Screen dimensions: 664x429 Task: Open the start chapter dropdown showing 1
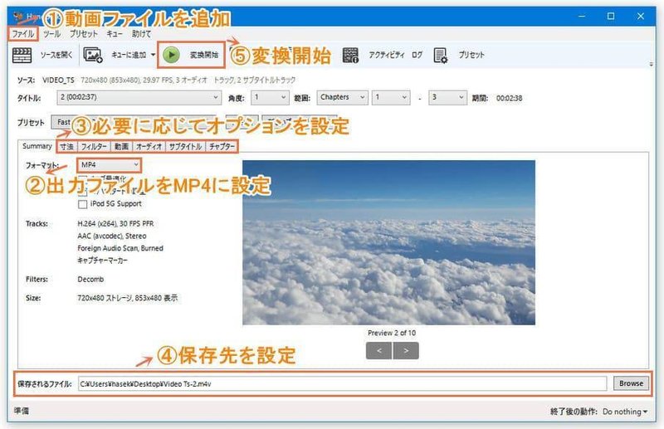[x=391, y=98]
